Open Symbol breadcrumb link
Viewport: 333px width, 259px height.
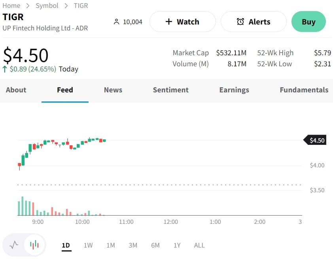pyautogui.click(x=47, y=6)
